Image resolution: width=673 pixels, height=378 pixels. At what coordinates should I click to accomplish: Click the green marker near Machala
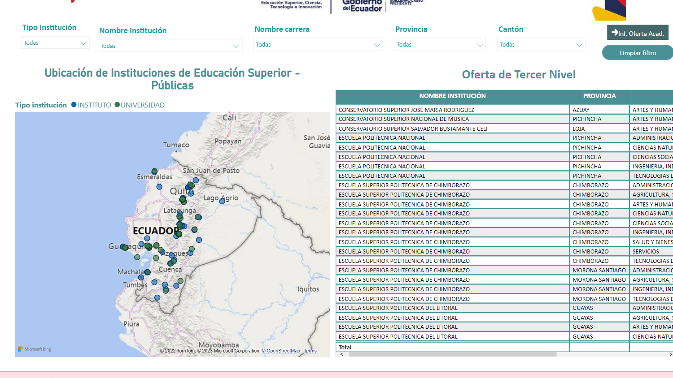click(147, 272)
